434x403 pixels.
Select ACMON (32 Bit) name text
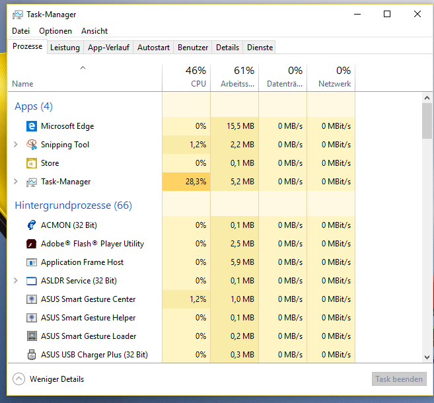69,225
